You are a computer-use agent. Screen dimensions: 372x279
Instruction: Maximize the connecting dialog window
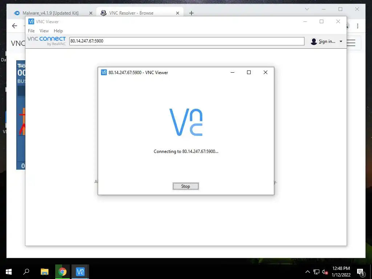249,72
